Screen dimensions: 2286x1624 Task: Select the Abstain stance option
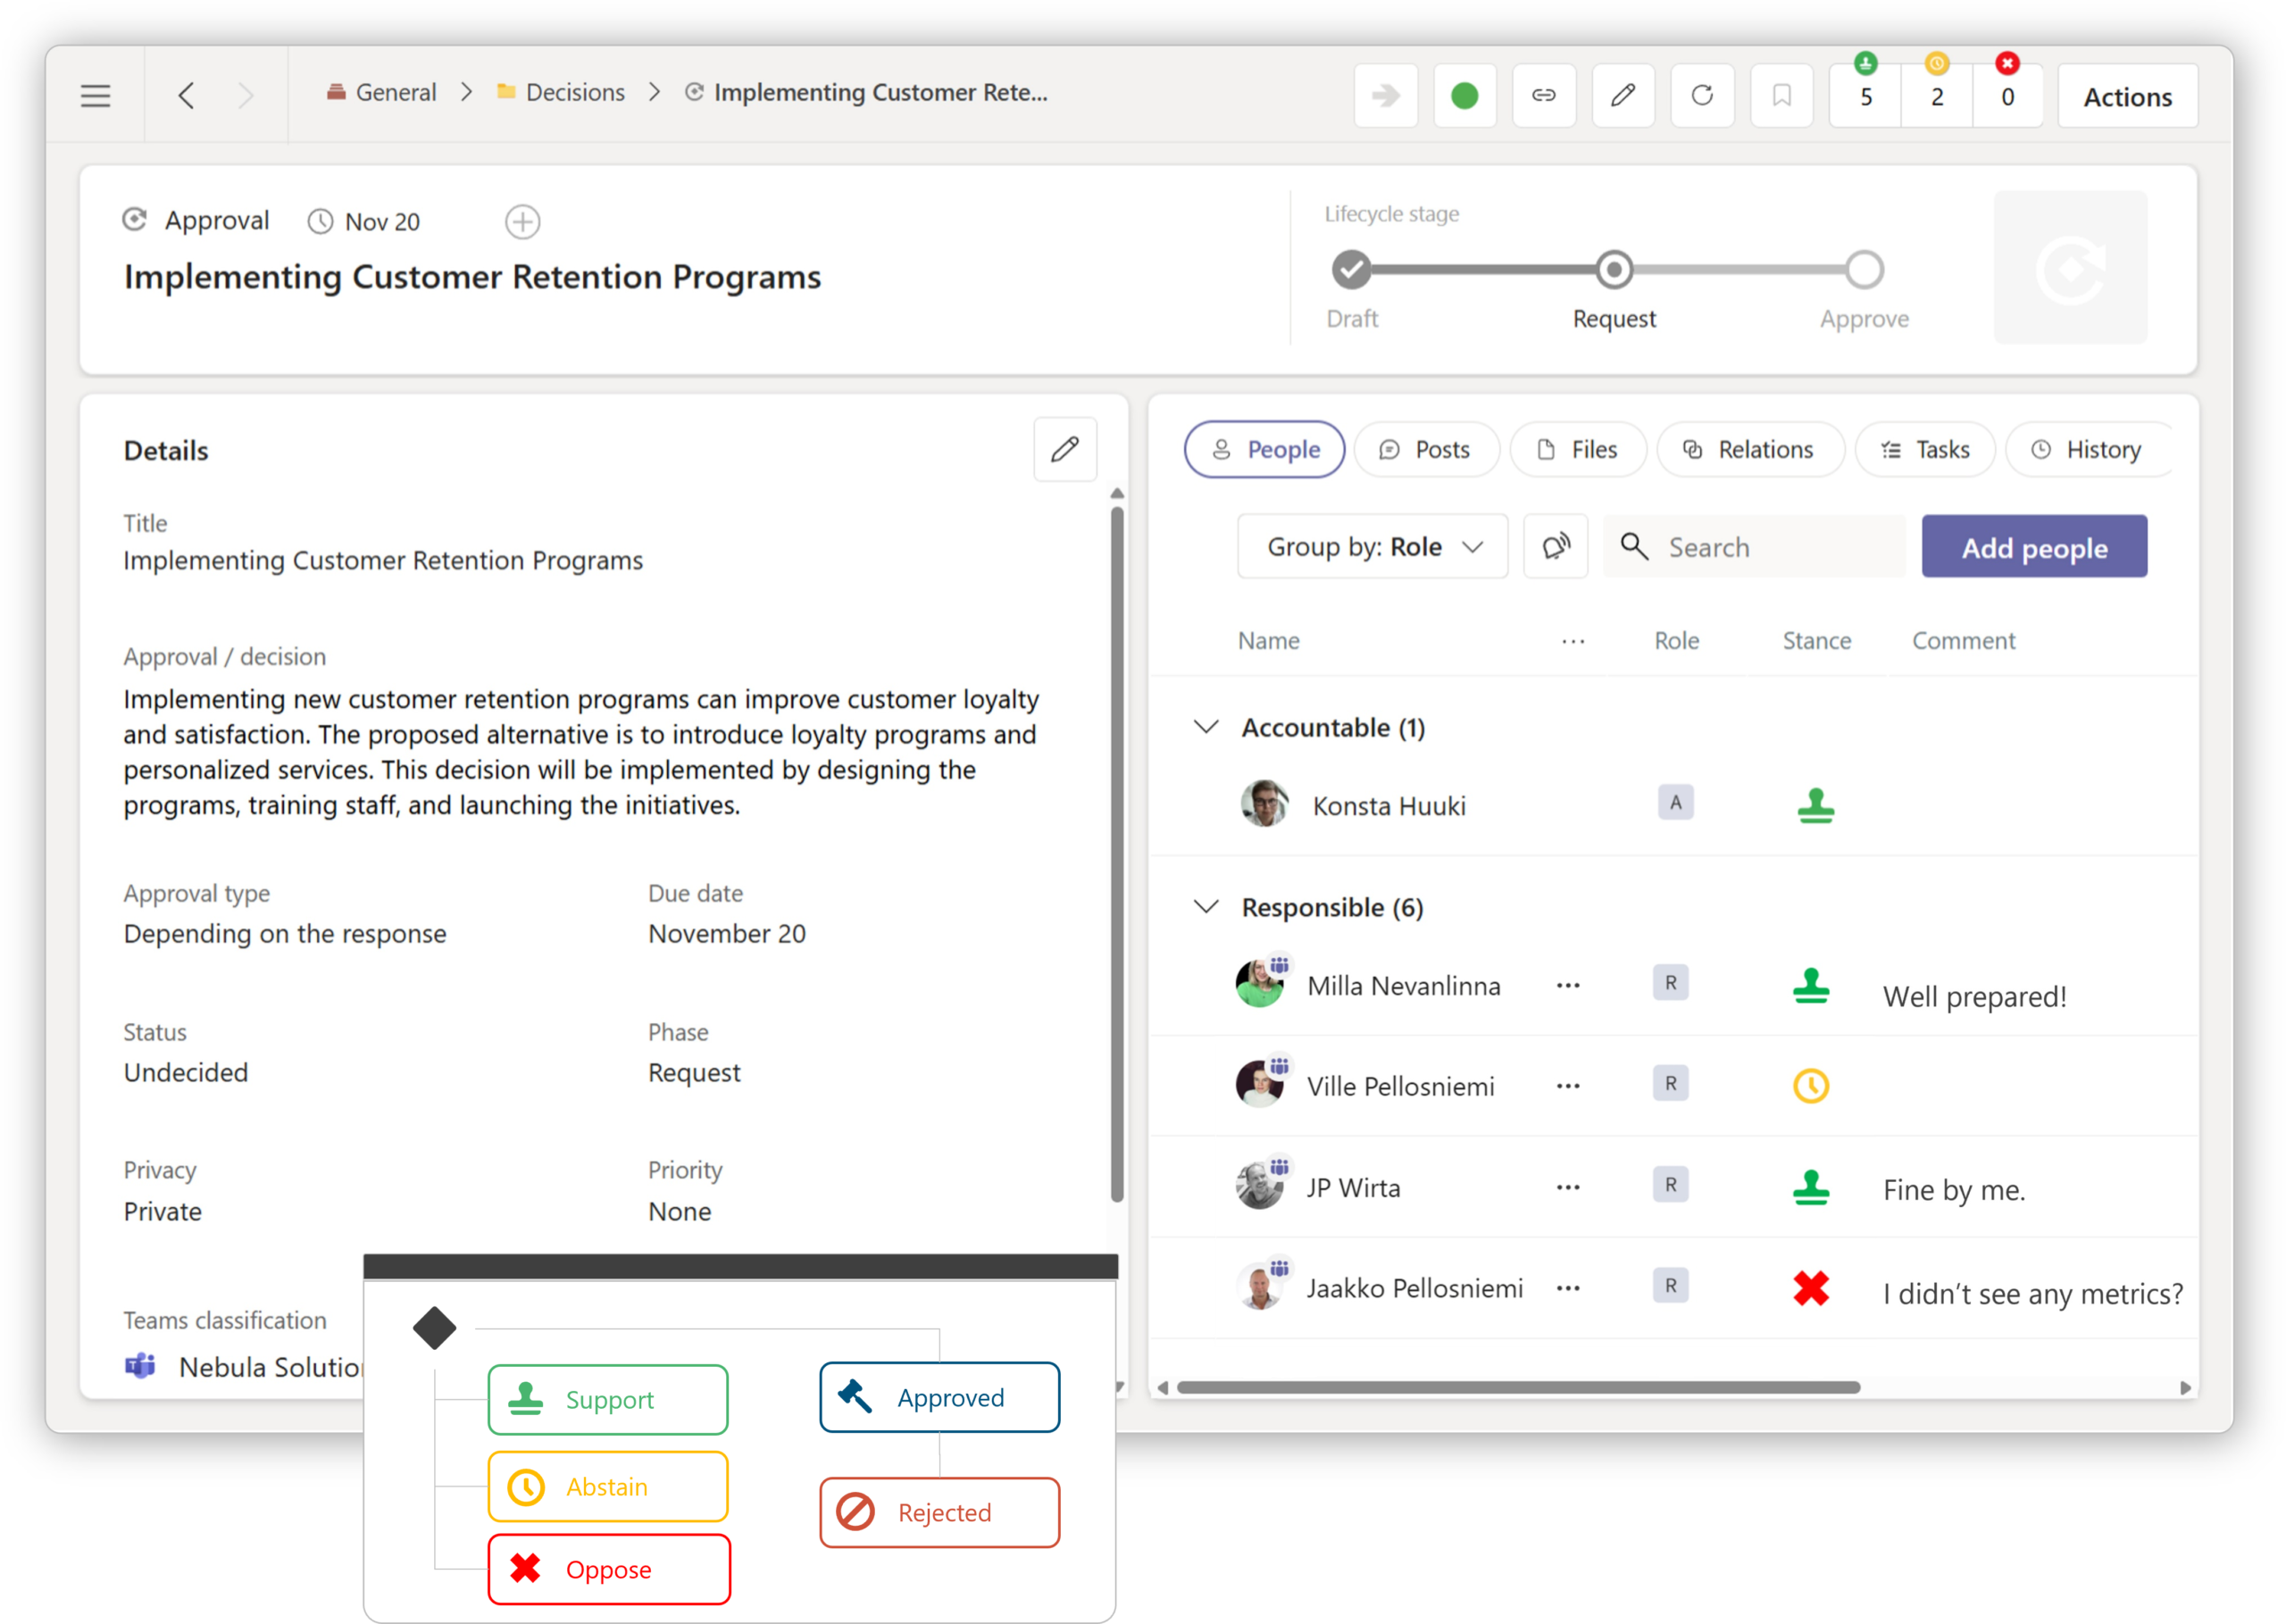(x=608, y=1487)
